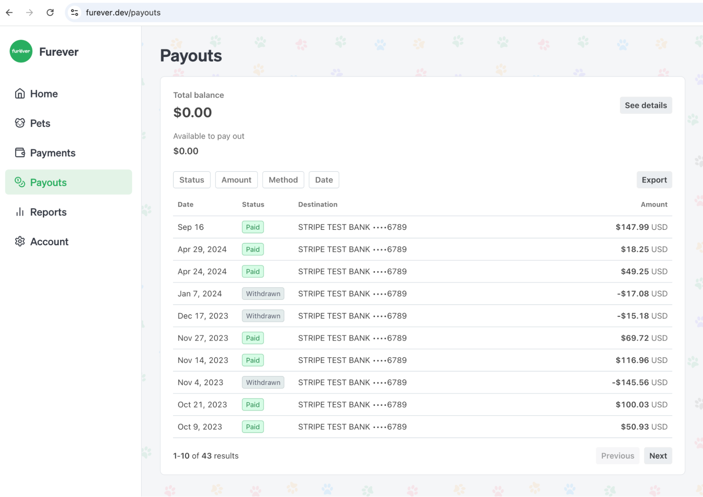Click the Account gear icon

pyautogui.click(x=20, y=241)
